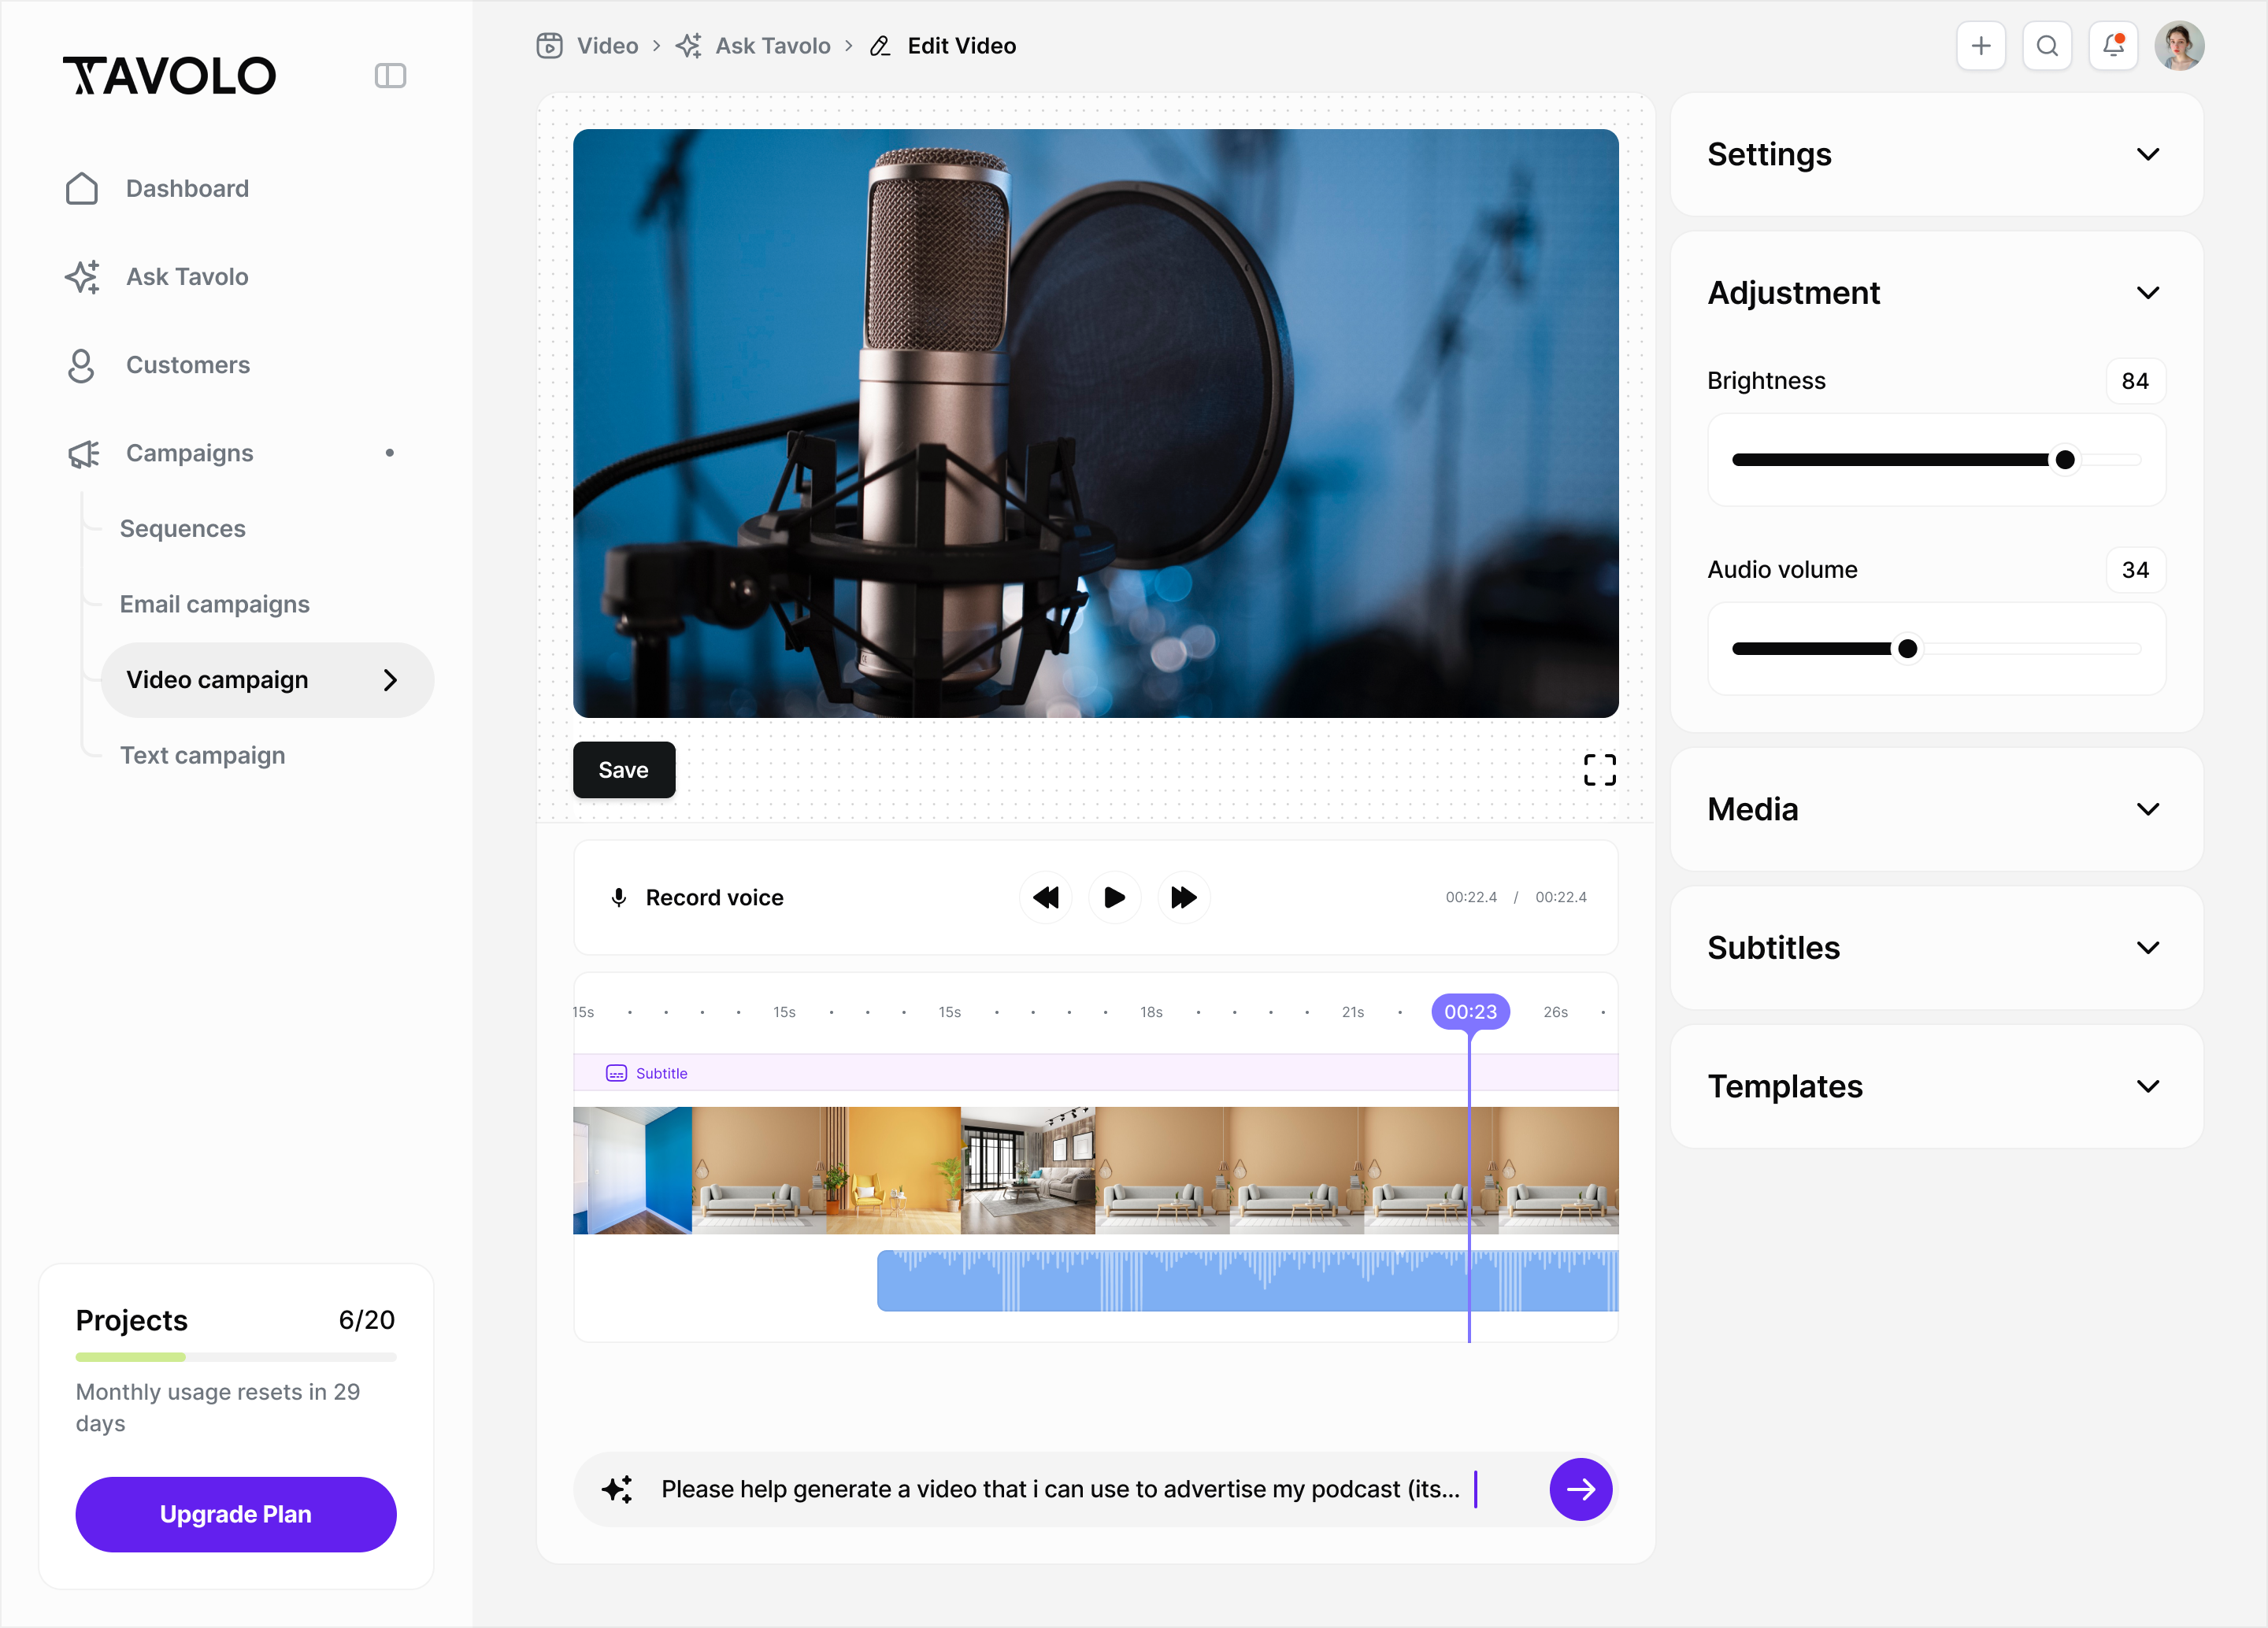Send the prompt with arrow button

pos(1580,1489)
